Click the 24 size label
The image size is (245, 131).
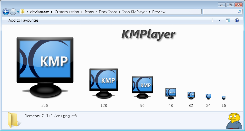[x=208, y=106]
